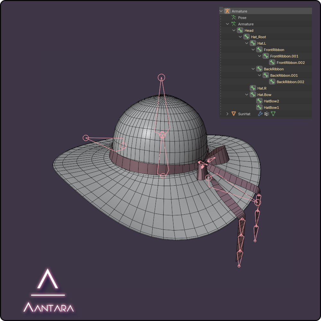Select the Hat.R bone name

262,88
